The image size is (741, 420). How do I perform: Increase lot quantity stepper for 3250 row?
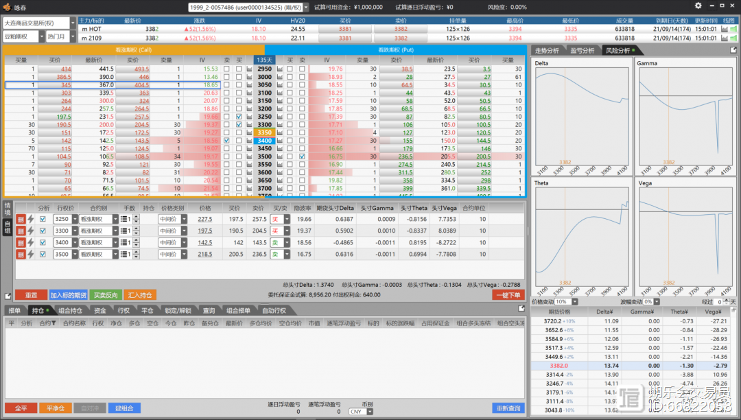(x=137, y=217)
